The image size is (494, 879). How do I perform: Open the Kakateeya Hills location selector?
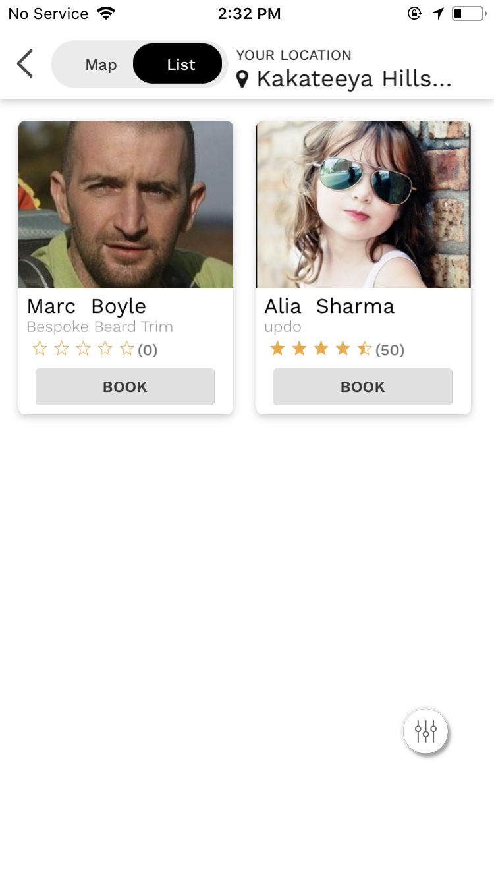click(x=353, y=79)
